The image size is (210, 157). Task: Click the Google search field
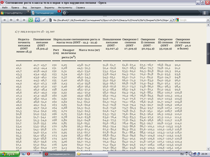(x=192, y=20)
